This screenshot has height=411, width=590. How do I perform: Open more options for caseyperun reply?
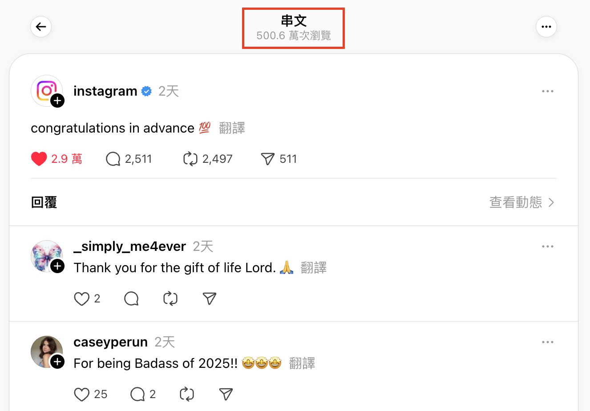tap(548, 342)
